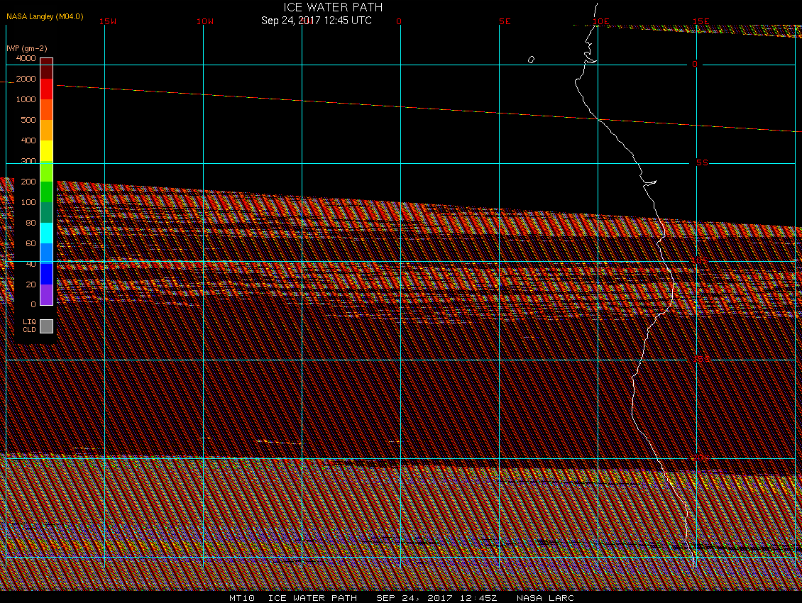Select the Sep 24, 2017 12:45 UTC timestamp

coord(316,21)
